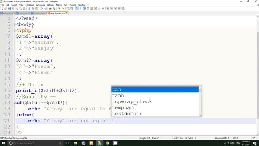
Task: Open the Plugins menu
Action: point(72,5)
